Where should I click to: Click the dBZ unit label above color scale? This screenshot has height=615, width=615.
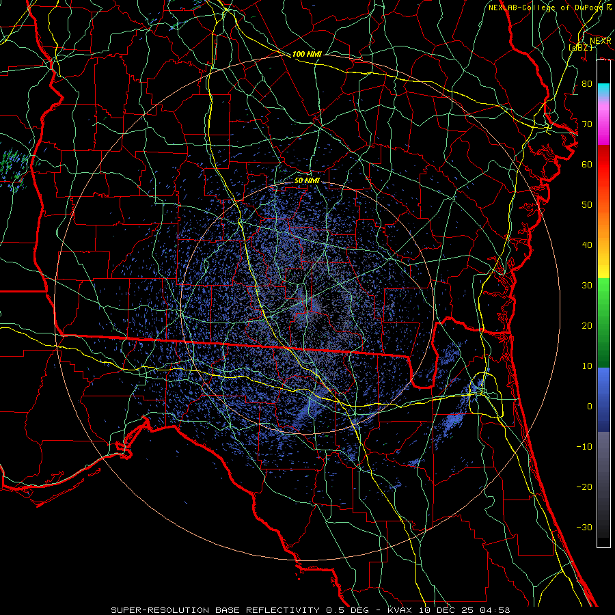[580, 47]
